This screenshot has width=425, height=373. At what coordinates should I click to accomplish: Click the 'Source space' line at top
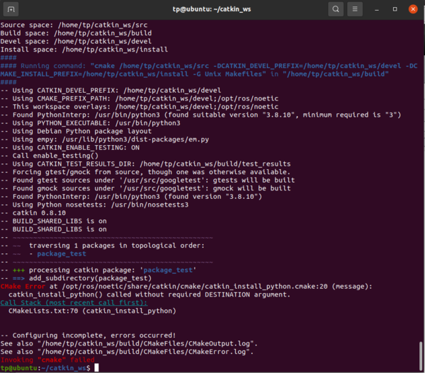pos(76,27)
